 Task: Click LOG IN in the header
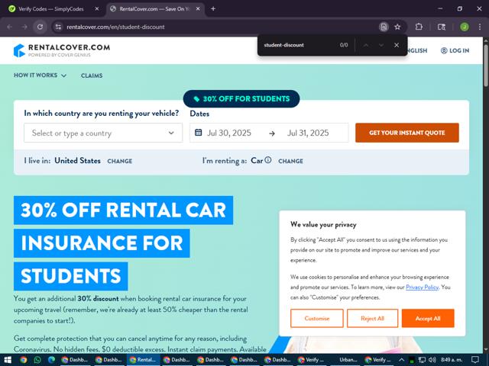(x=455, y=50)
